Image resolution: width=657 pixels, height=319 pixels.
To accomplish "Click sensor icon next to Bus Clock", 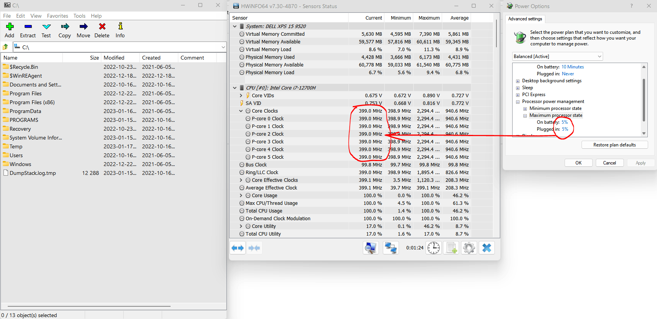I will (x=242, y=164).
